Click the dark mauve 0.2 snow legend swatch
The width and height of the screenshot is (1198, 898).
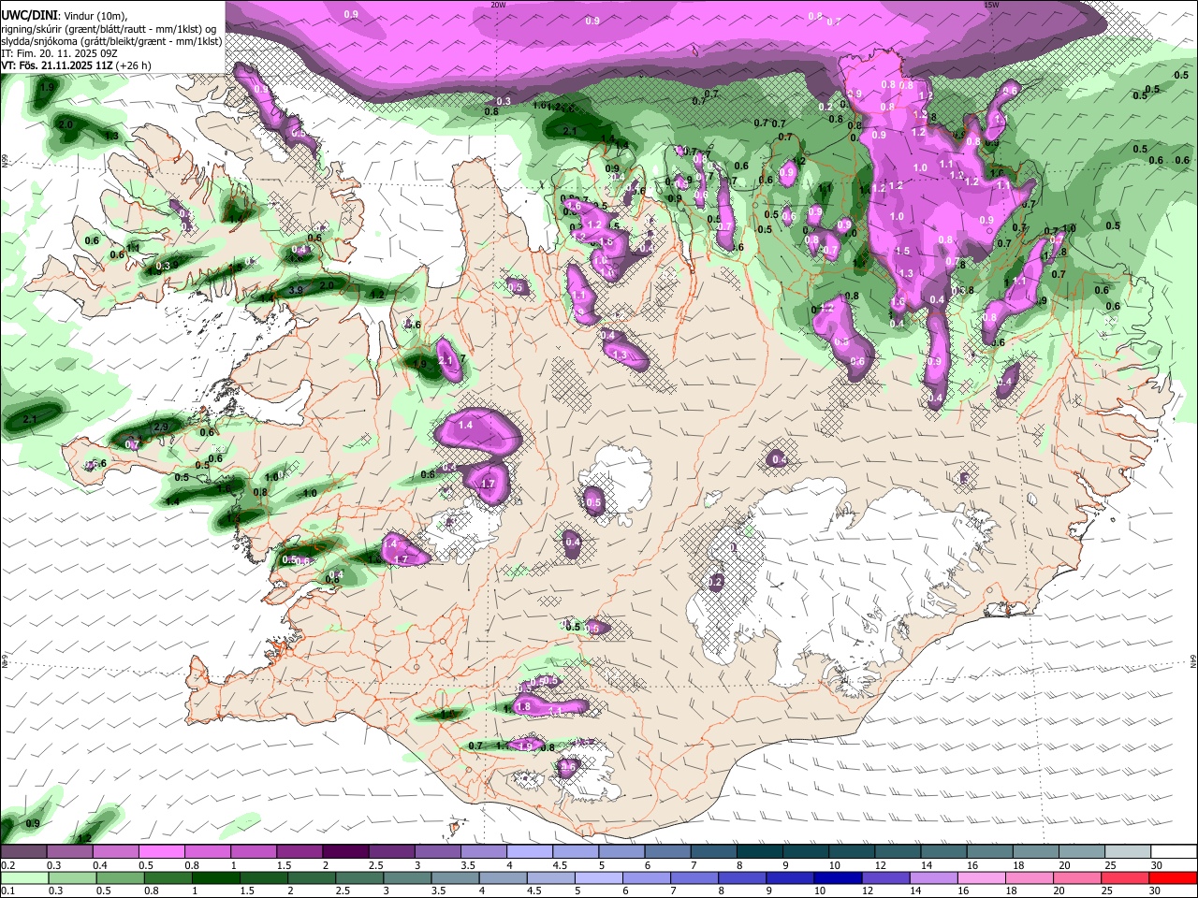tap(23, 851)
